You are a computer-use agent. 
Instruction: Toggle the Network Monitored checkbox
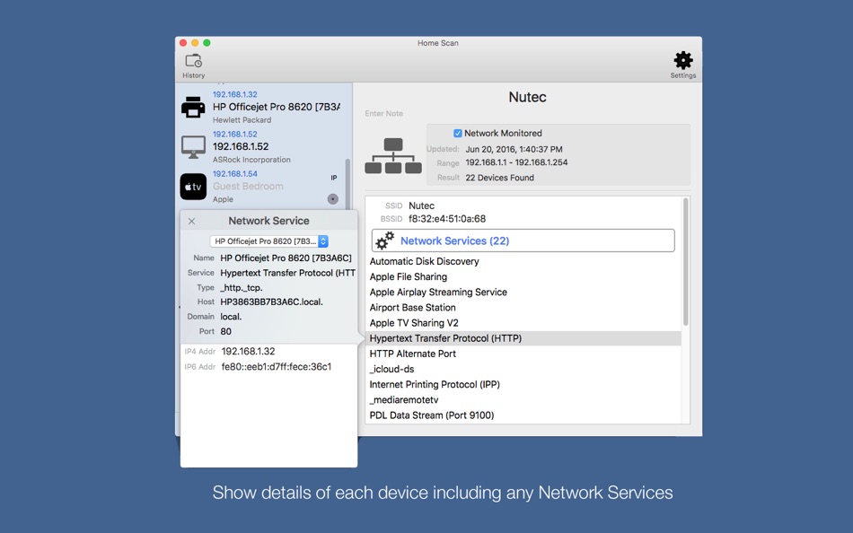click(458, 133)
